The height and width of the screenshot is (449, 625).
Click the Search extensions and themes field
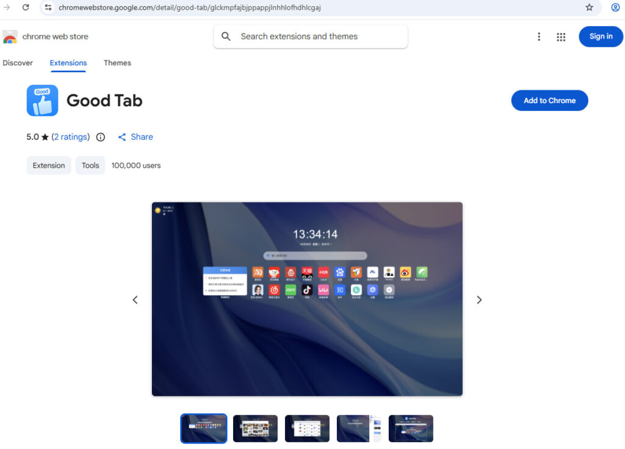[x=317, y=37]
